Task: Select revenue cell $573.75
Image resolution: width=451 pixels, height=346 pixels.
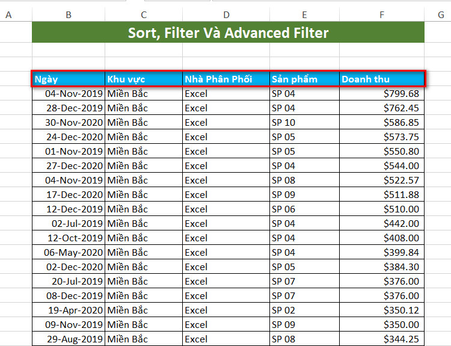Action: tap(382, 137)
